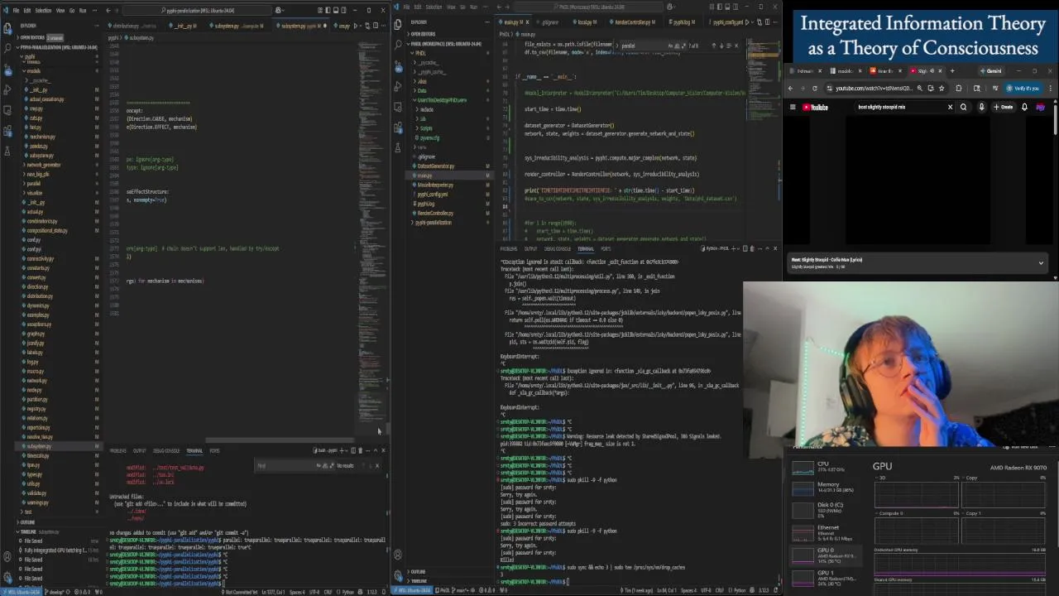Close the find widget in right editor

tap(736, 46)
